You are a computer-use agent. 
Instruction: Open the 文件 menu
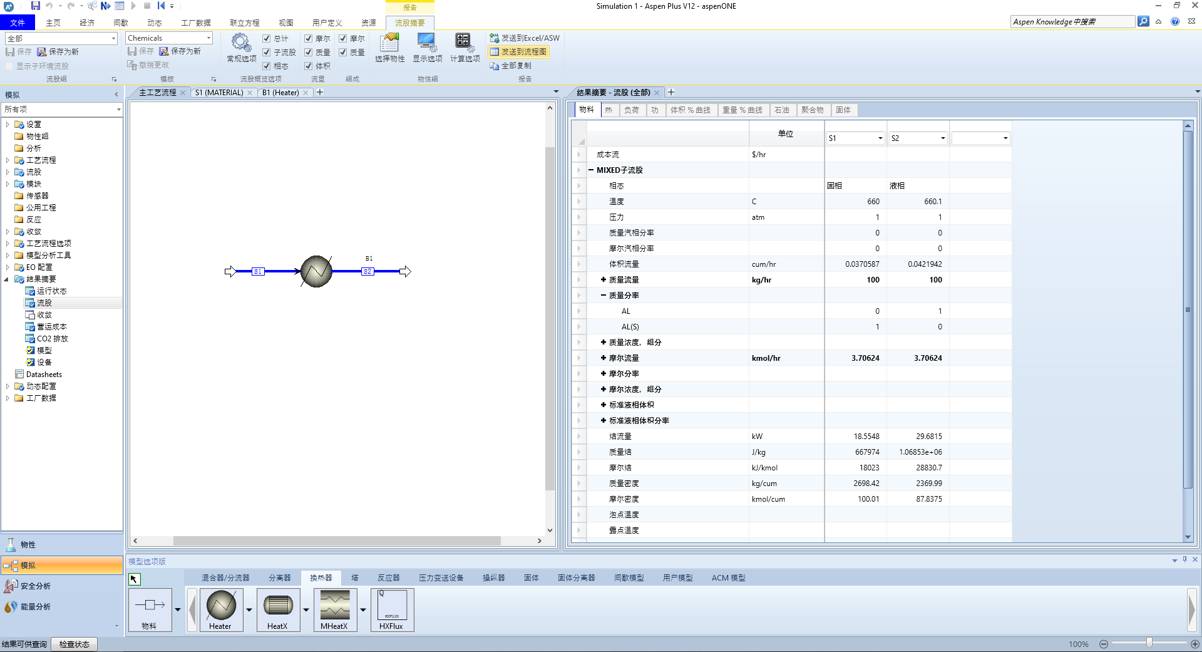pos(18,23)
